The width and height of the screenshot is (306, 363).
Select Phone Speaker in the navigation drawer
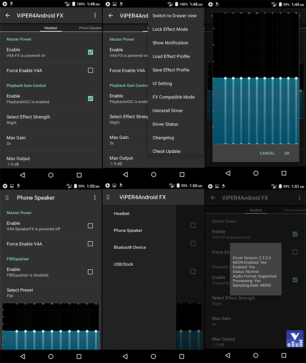coord(139,230)
